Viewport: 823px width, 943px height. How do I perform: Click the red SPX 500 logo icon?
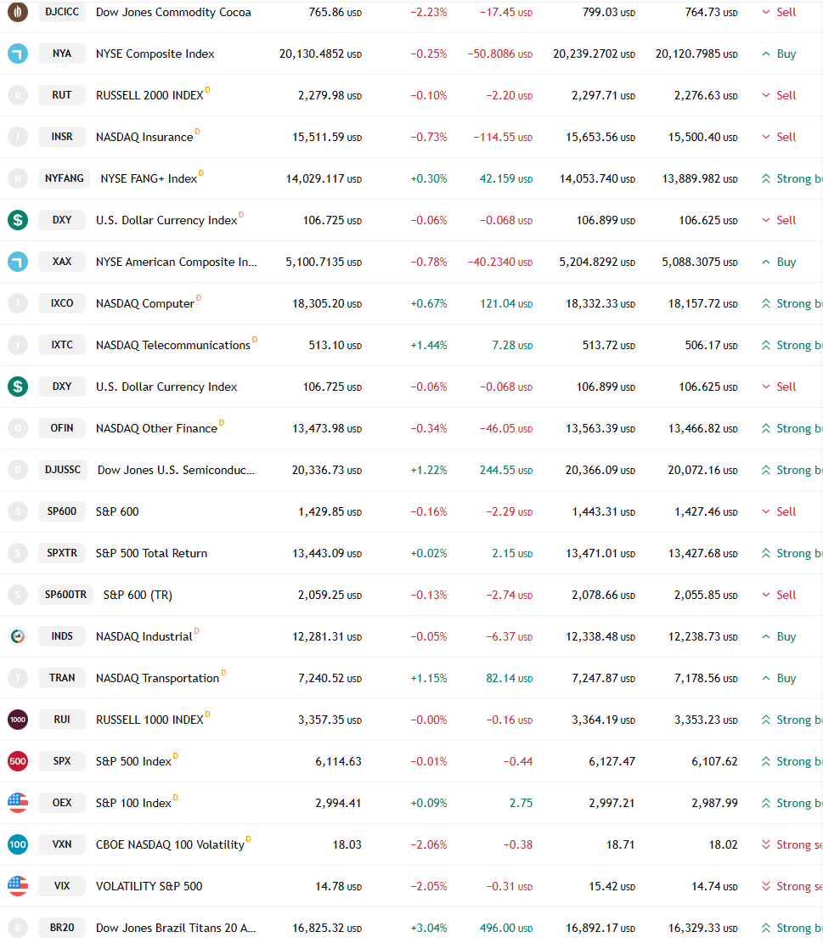[18, 761]
